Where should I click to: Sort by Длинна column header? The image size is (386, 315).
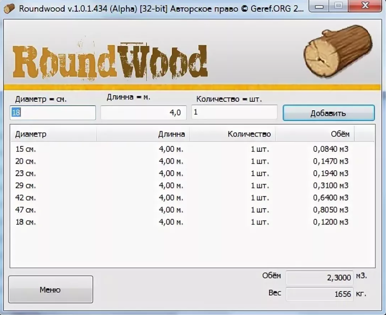click(x=142, y=134)
